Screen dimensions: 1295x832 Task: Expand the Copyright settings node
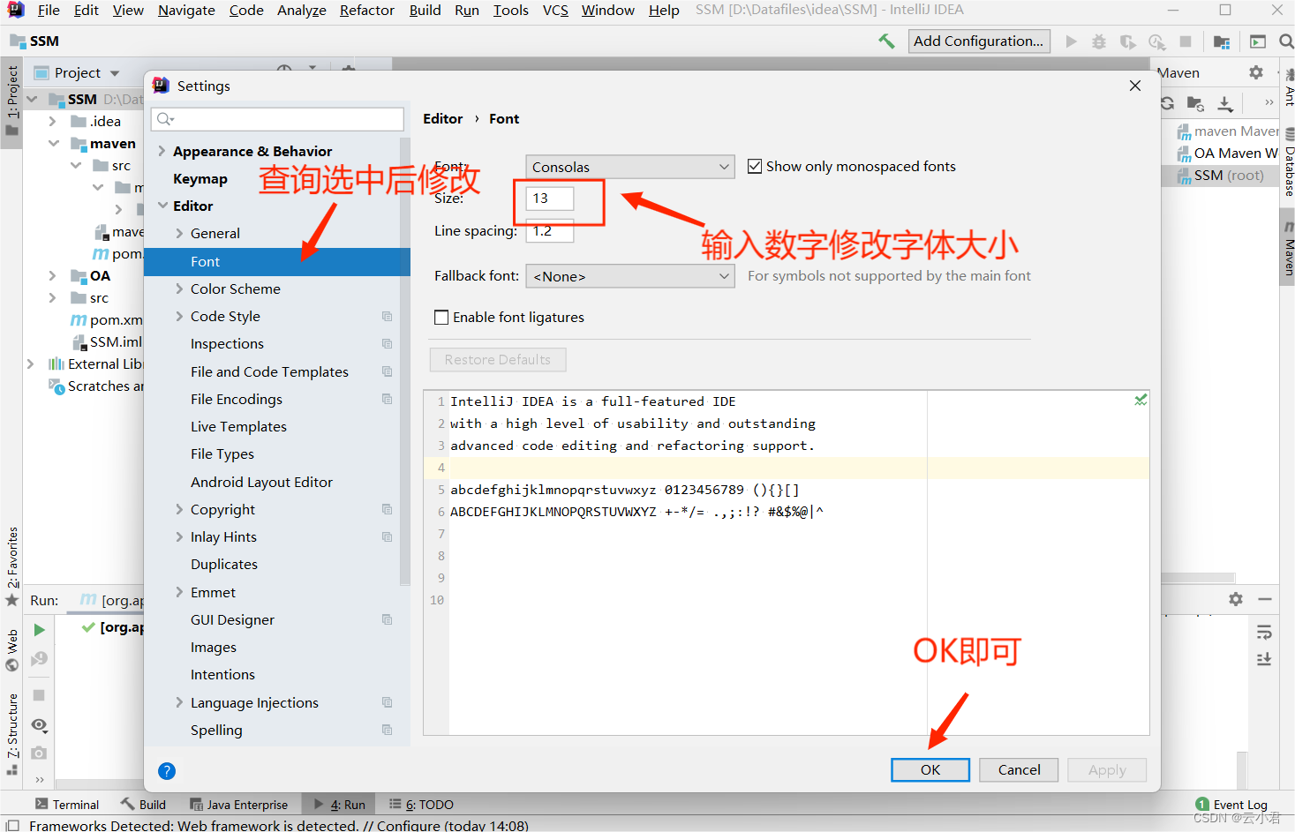[x=179, y=509]
